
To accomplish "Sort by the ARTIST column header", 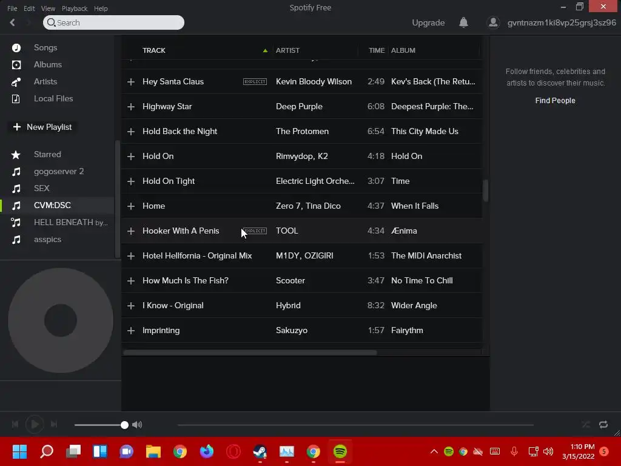I will tap(287, 50).
